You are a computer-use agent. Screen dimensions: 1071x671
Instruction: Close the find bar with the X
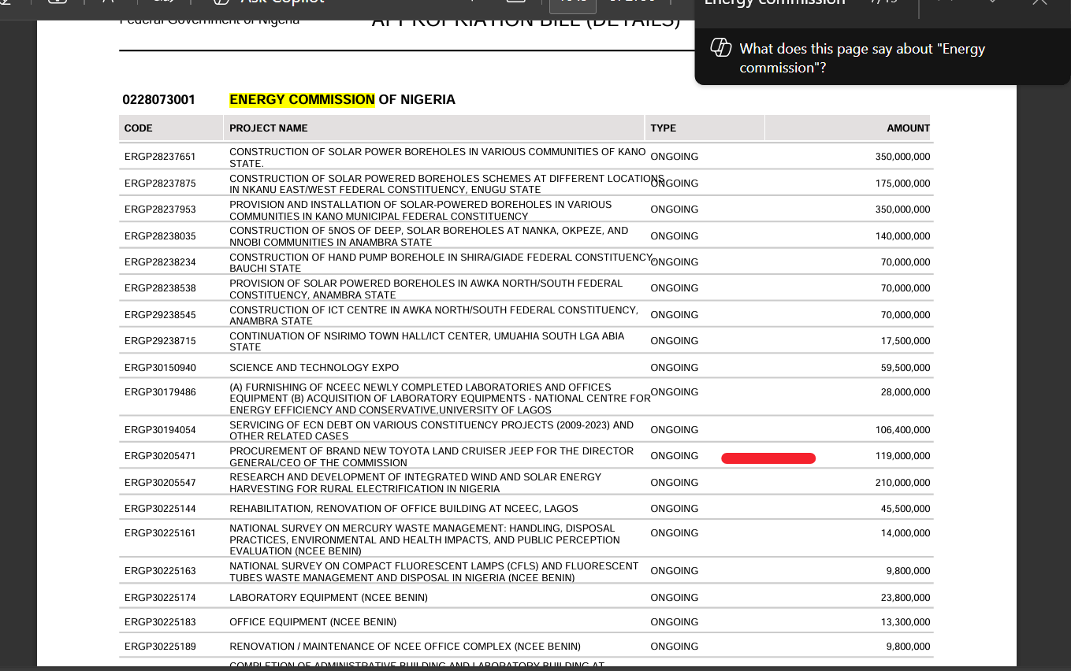click(1039, 2)
